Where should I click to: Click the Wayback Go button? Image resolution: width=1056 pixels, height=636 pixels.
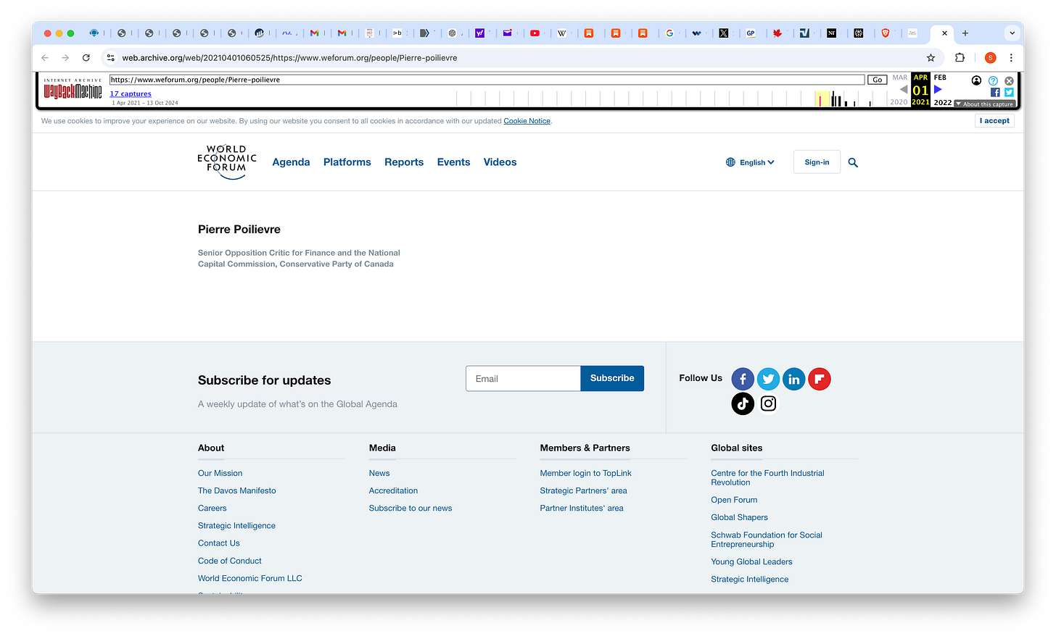(x=878, y=80)
